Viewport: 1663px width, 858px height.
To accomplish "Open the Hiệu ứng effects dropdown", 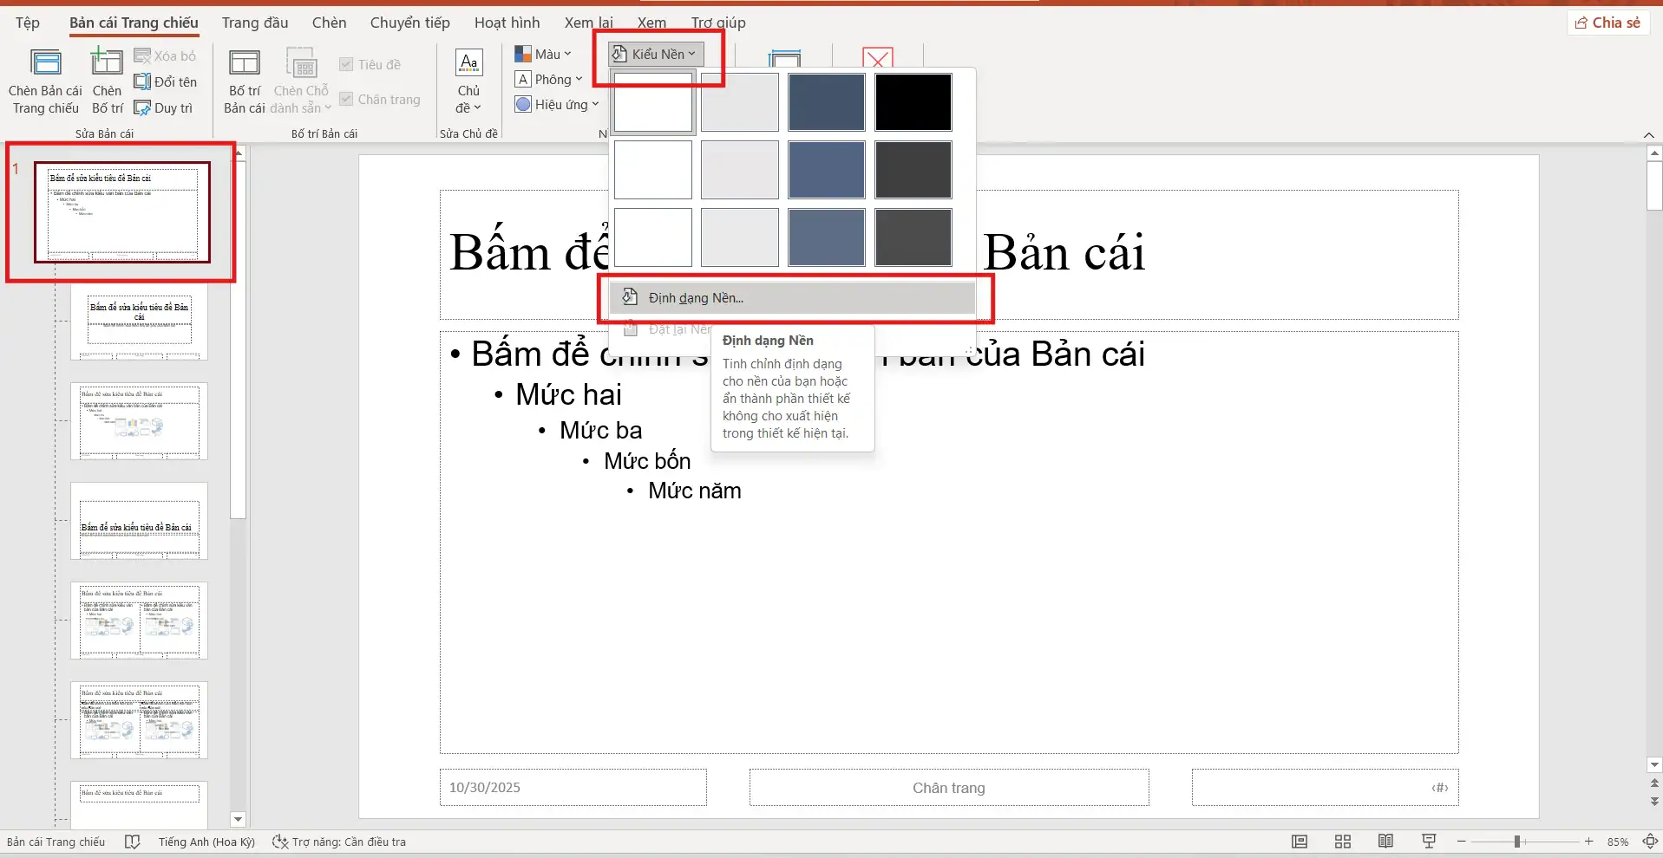I will (557, 103).
